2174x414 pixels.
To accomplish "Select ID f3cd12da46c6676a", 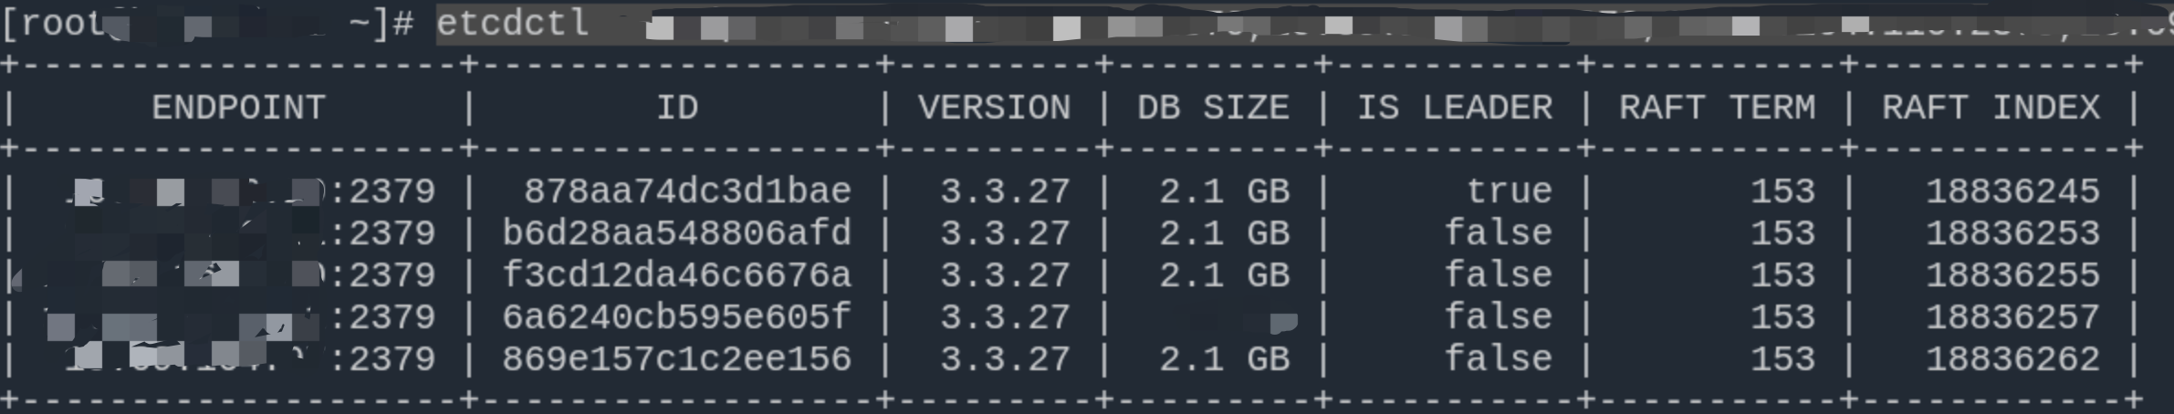I will pyautogui.click(x=676, y=275).
